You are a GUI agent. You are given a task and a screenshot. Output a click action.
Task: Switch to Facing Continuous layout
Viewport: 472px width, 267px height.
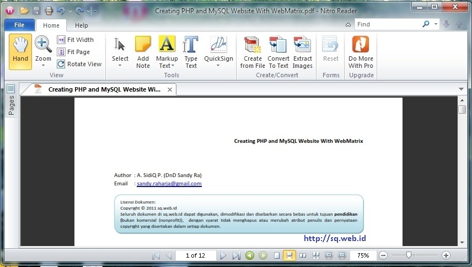click(316, 255)
